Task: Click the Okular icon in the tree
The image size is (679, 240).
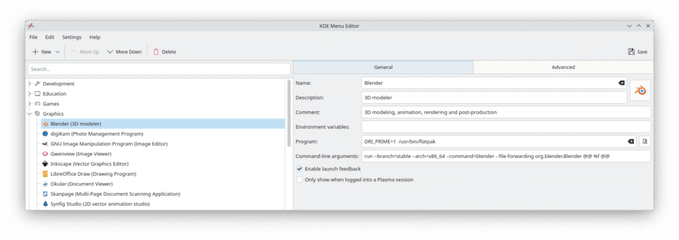Action: point(46,184)
